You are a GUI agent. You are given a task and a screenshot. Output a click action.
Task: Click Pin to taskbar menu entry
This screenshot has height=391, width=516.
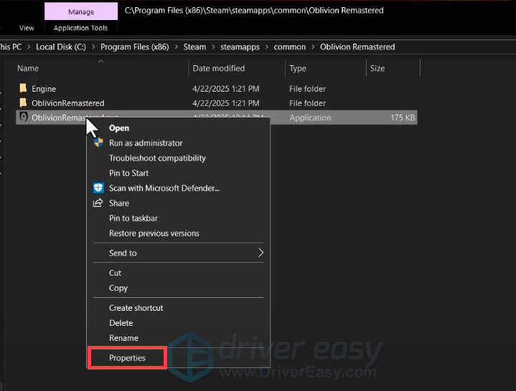133,218
